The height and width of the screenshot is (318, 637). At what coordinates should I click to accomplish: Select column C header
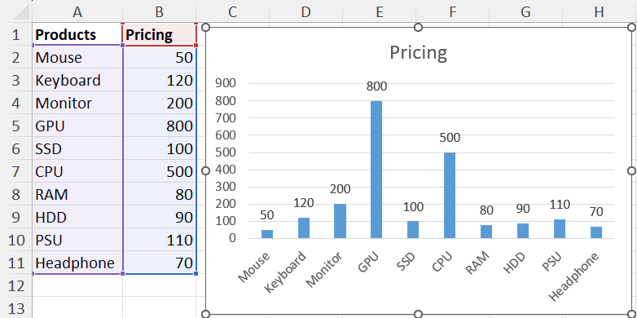pos(232,11)
